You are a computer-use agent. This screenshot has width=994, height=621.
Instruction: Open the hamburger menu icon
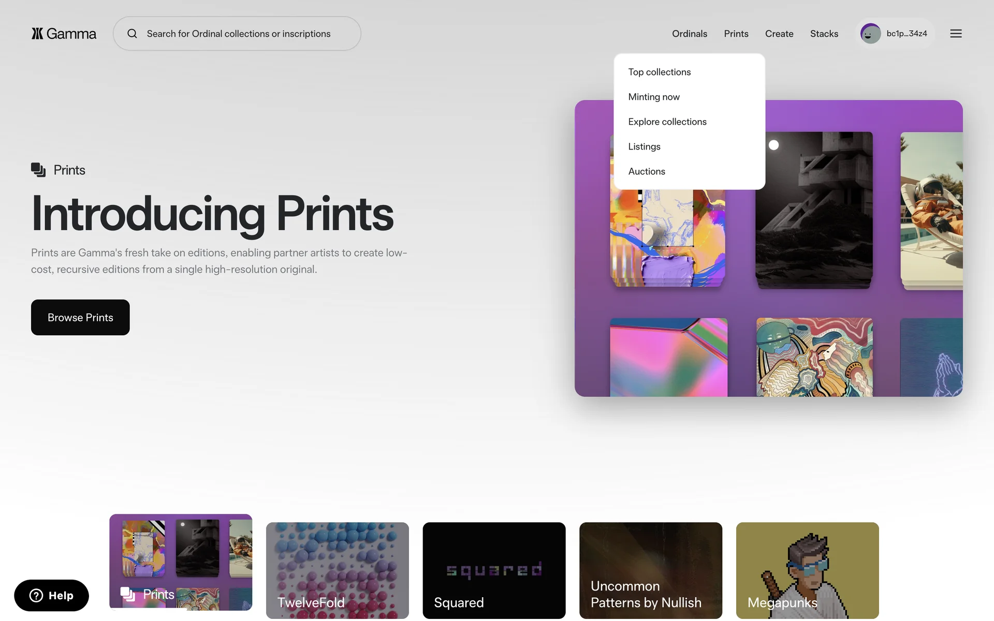point(956,34)
